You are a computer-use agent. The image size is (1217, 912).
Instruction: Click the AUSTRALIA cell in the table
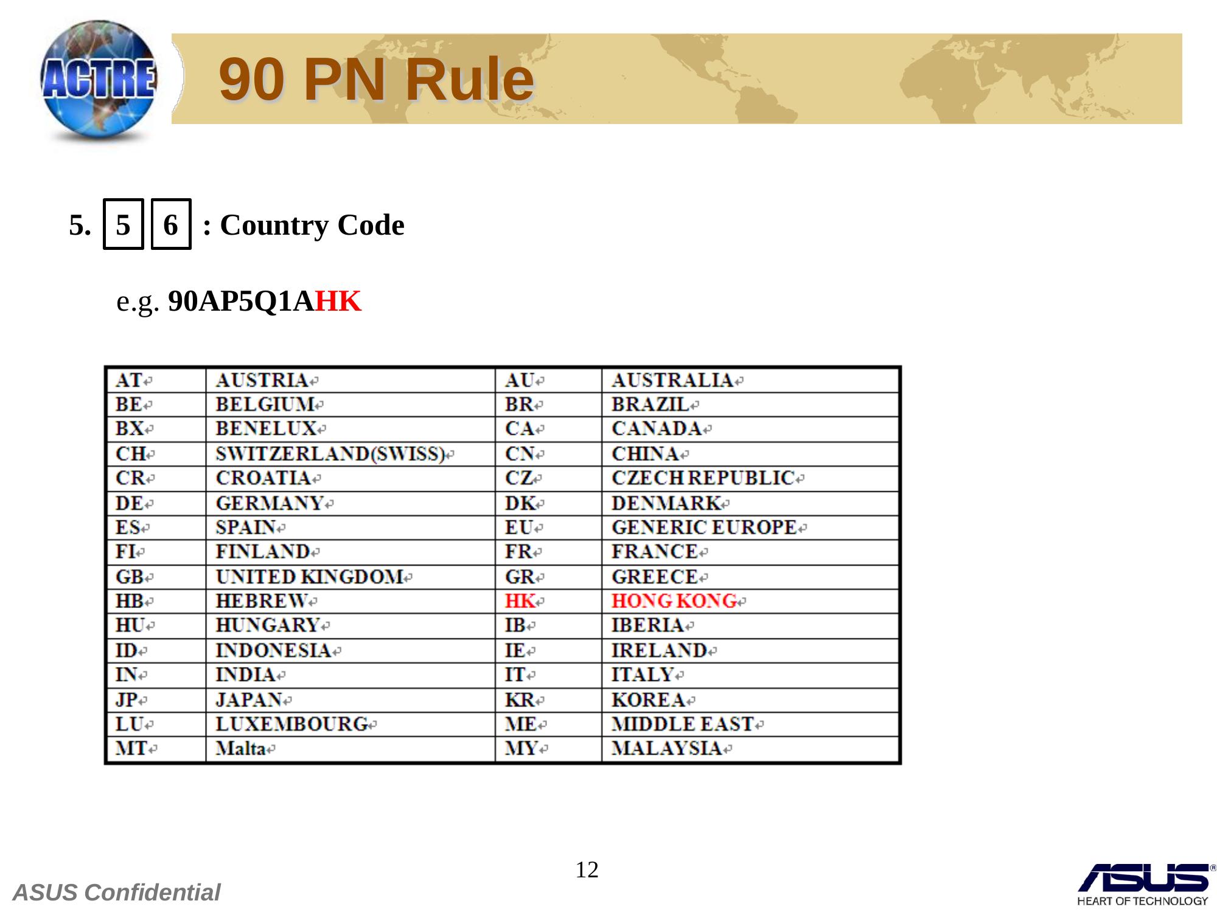pyautogui.click(x=672, y=380)
